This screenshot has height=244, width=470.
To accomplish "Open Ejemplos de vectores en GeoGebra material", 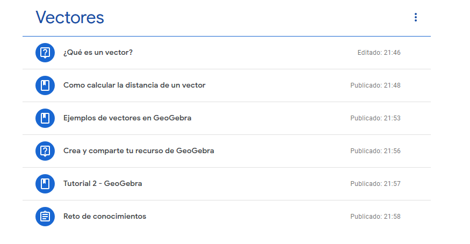I will (127, 118).
